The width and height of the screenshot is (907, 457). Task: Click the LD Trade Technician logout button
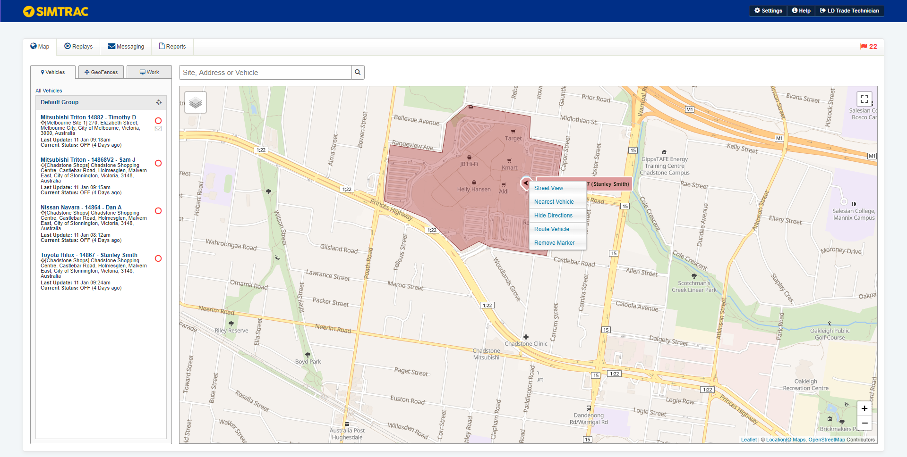(849, 10)
